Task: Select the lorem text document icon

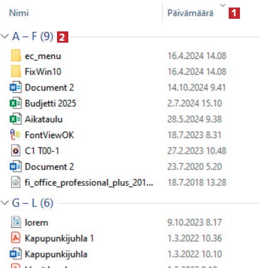Action: 16,222
